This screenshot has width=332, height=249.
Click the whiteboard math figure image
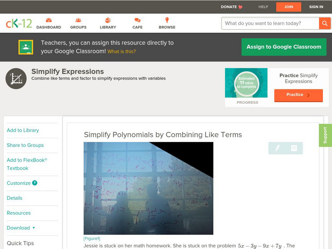point(149,188)
